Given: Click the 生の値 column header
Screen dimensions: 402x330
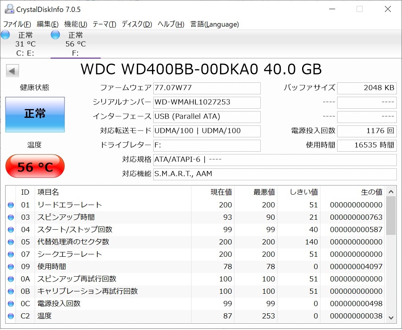Looking at the screenshot, I should point(353,192).
